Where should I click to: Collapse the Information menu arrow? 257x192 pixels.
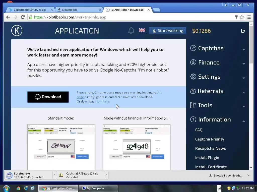click(x=244, y=121)
